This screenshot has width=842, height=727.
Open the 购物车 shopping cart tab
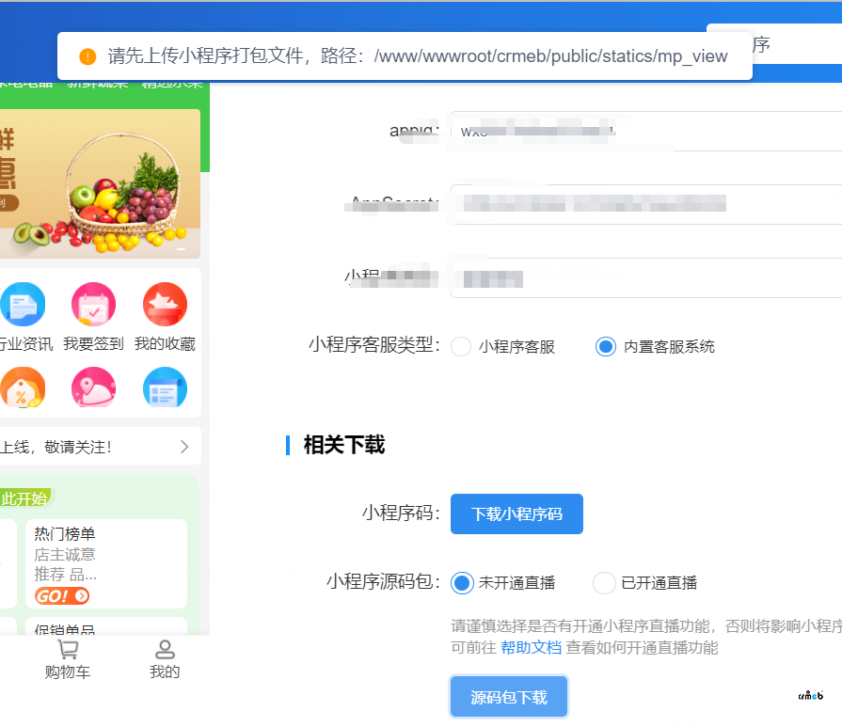point(68,659)
